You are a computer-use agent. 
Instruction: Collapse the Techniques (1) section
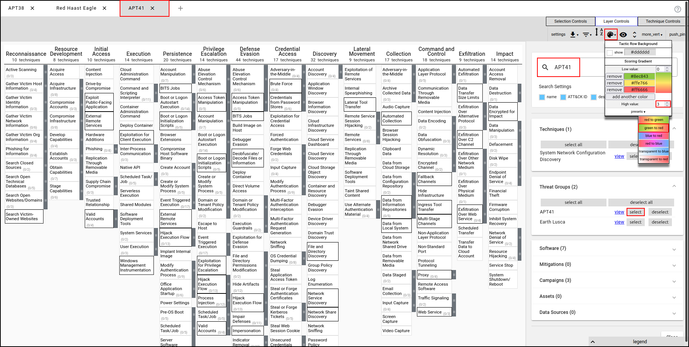[x=674, y=129]
